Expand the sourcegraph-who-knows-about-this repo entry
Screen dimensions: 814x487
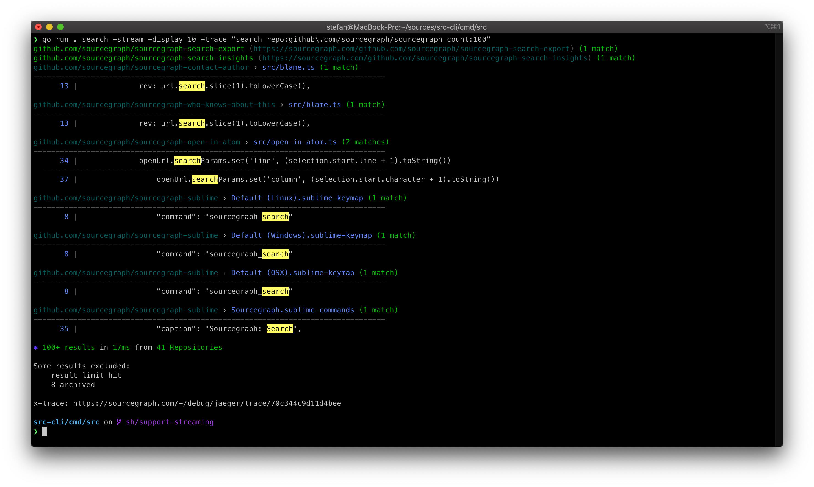coord(154,104)
